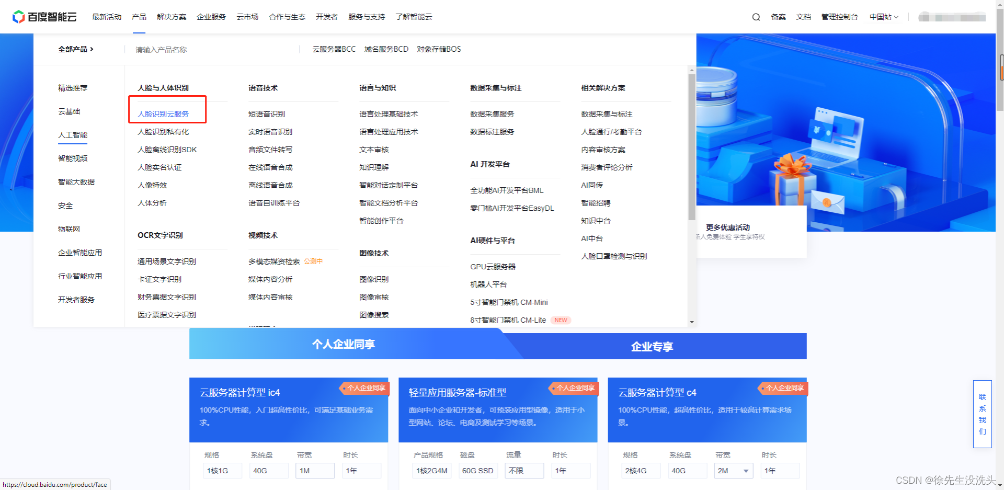Image resolution: width=1004 pixels, height=490 pixels.
Task: Switch to the 企业专享 tab
Action: click(x=652, y=346)
